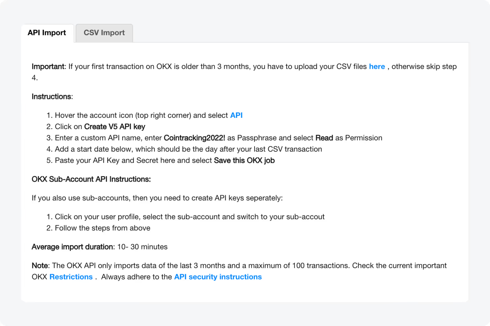This screenshot has width=490, height=326.
Task: Select the OKX Sub-Account API Instructions heading
Action: click(x=91, y=179)
